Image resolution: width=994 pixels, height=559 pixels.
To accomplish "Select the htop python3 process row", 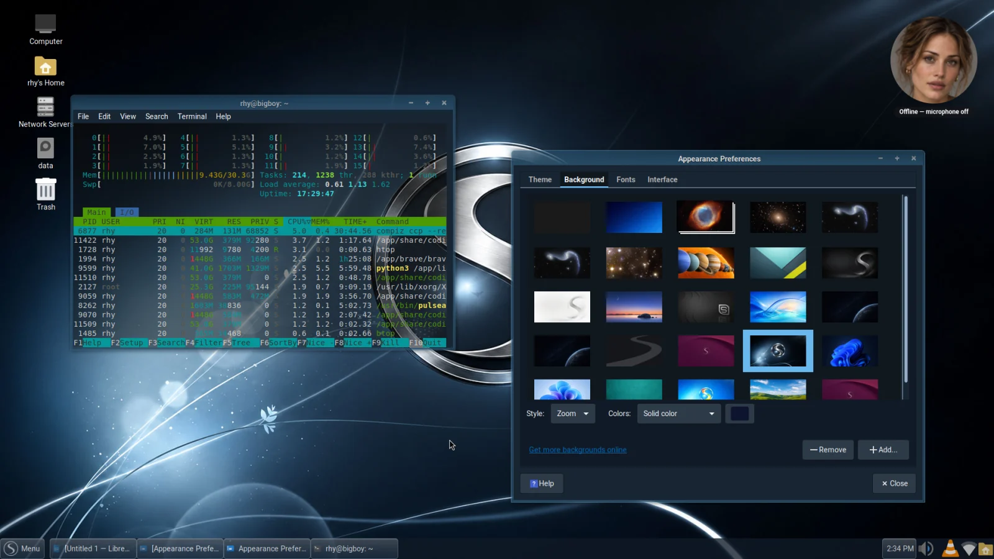I will [260, 268].
